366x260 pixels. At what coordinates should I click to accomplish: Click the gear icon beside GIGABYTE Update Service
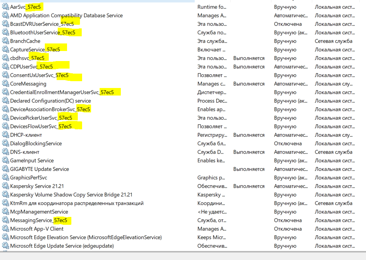coord(6,169)
